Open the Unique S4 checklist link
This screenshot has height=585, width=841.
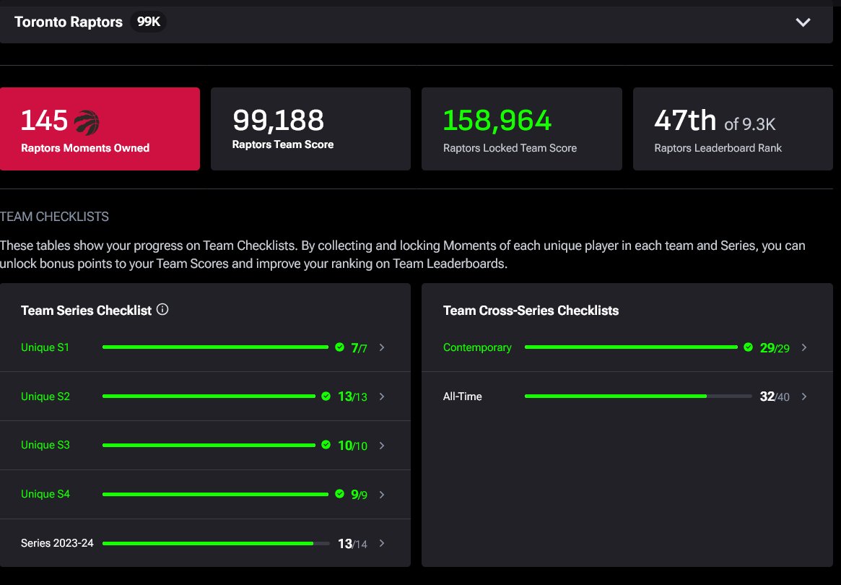pyautogui.click(x=45, y=494)
